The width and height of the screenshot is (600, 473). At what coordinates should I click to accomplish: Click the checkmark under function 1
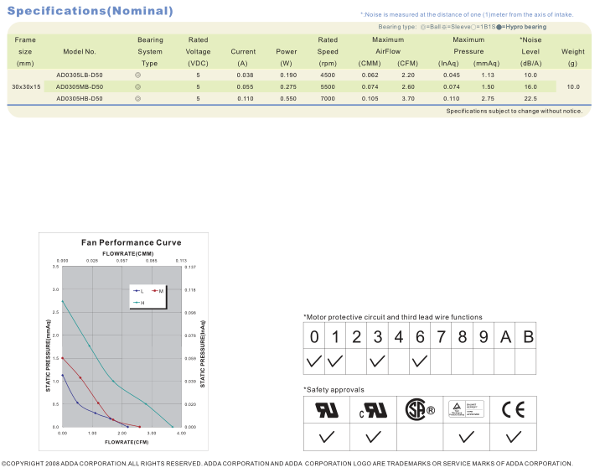[335, 361]
